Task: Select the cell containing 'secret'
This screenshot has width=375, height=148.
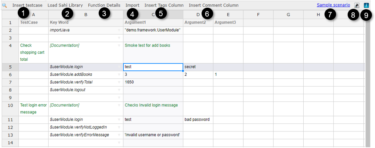Action: click(x=198, y=67)
